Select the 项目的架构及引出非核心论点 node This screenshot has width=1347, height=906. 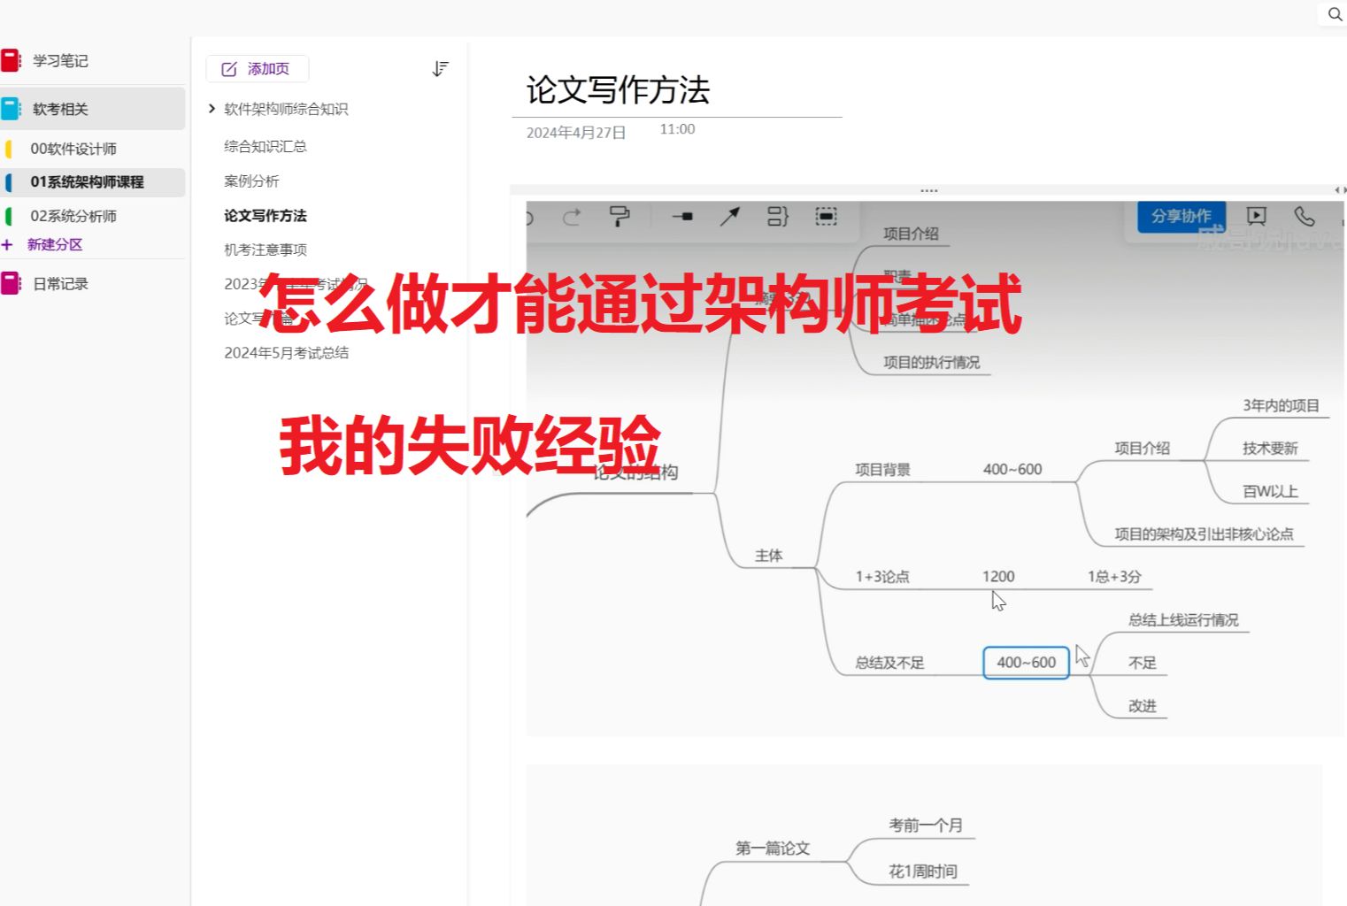click(1204, 534)
